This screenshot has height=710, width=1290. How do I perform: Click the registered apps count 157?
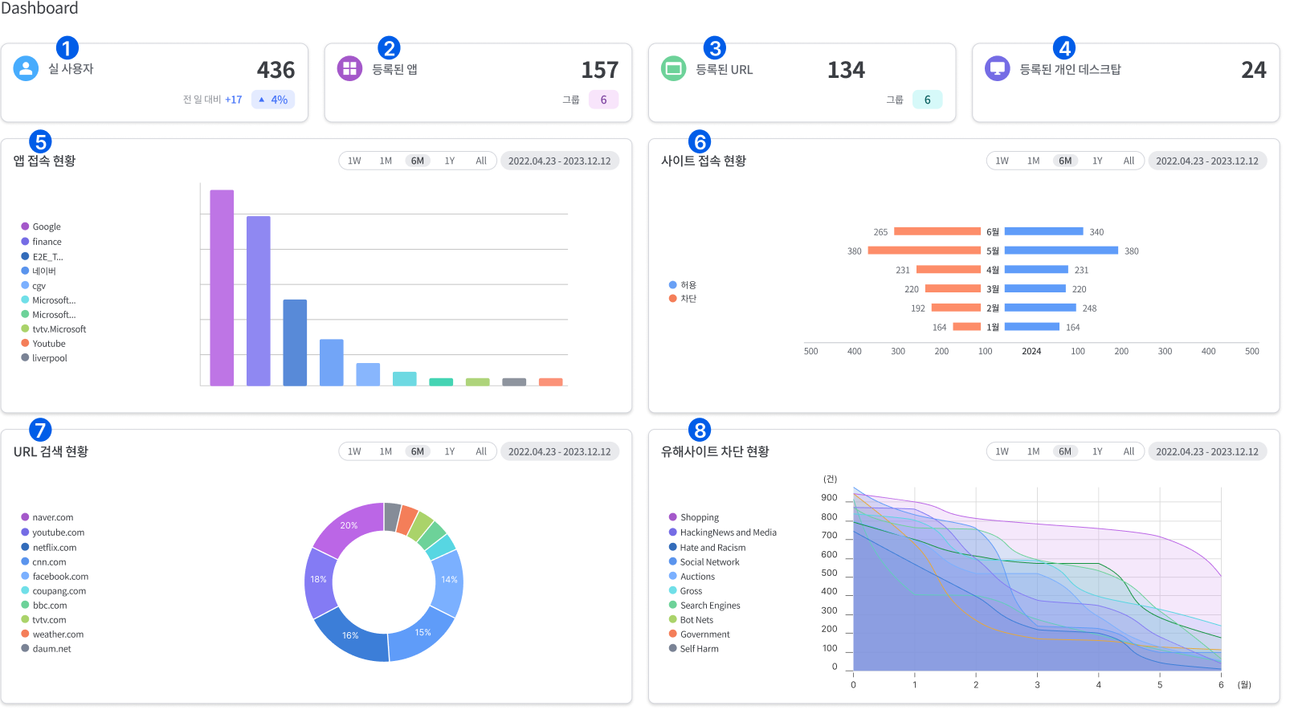tap(599, 70)
